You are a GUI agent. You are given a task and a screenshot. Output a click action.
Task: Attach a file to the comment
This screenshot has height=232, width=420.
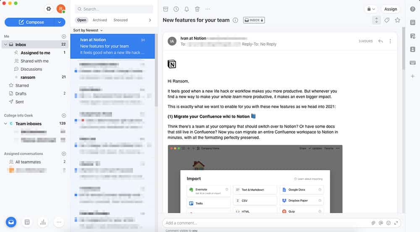(x=373, y=223)
